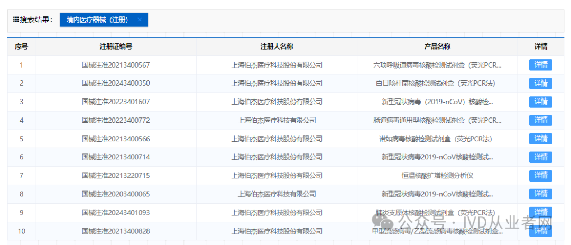
Task: Click product 新型冠状病毒2019-nCoV核酸检测试 in row 8
Action: 437,194
